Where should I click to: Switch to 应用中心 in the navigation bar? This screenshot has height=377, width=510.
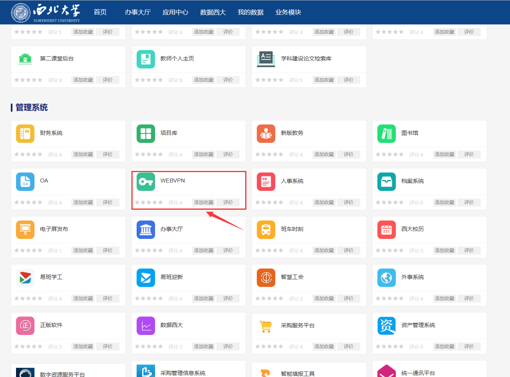[175, 12]
